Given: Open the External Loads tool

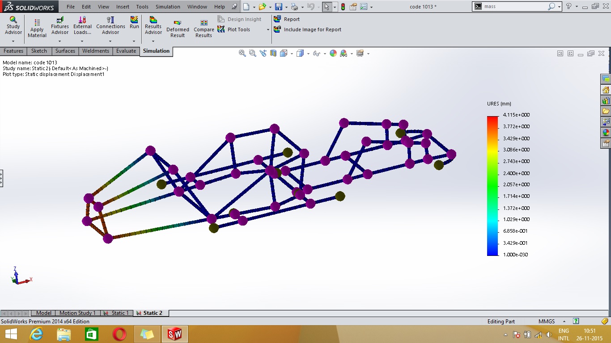Looking at the screenshot, I should pyautogui.click(x=82, y=26).
